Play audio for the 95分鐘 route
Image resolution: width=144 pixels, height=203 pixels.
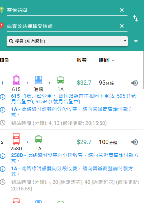pyautogui.click(x=134, y=83)
